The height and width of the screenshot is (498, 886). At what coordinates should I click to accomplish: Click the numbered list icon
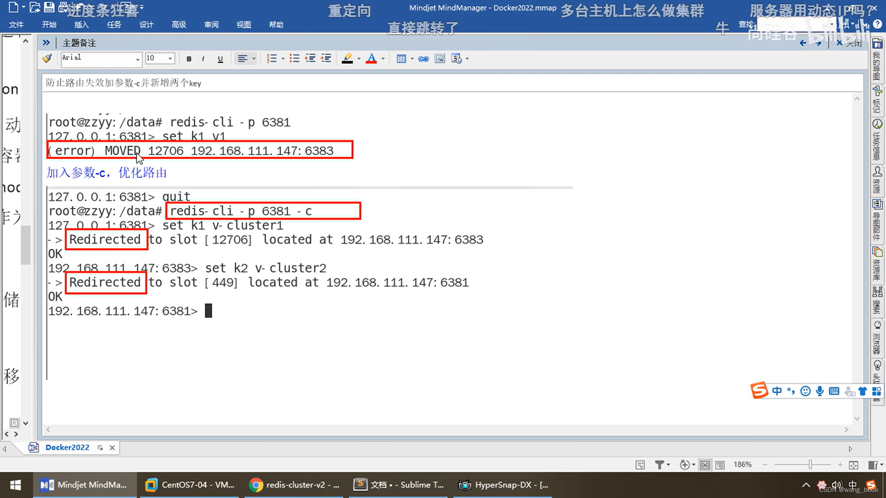(x=272, y=59)
